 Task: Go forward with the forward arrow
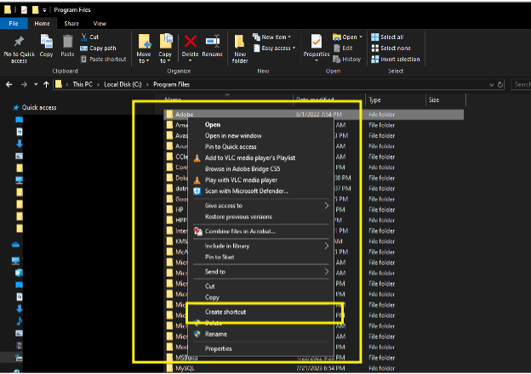(x=24, y=84)
